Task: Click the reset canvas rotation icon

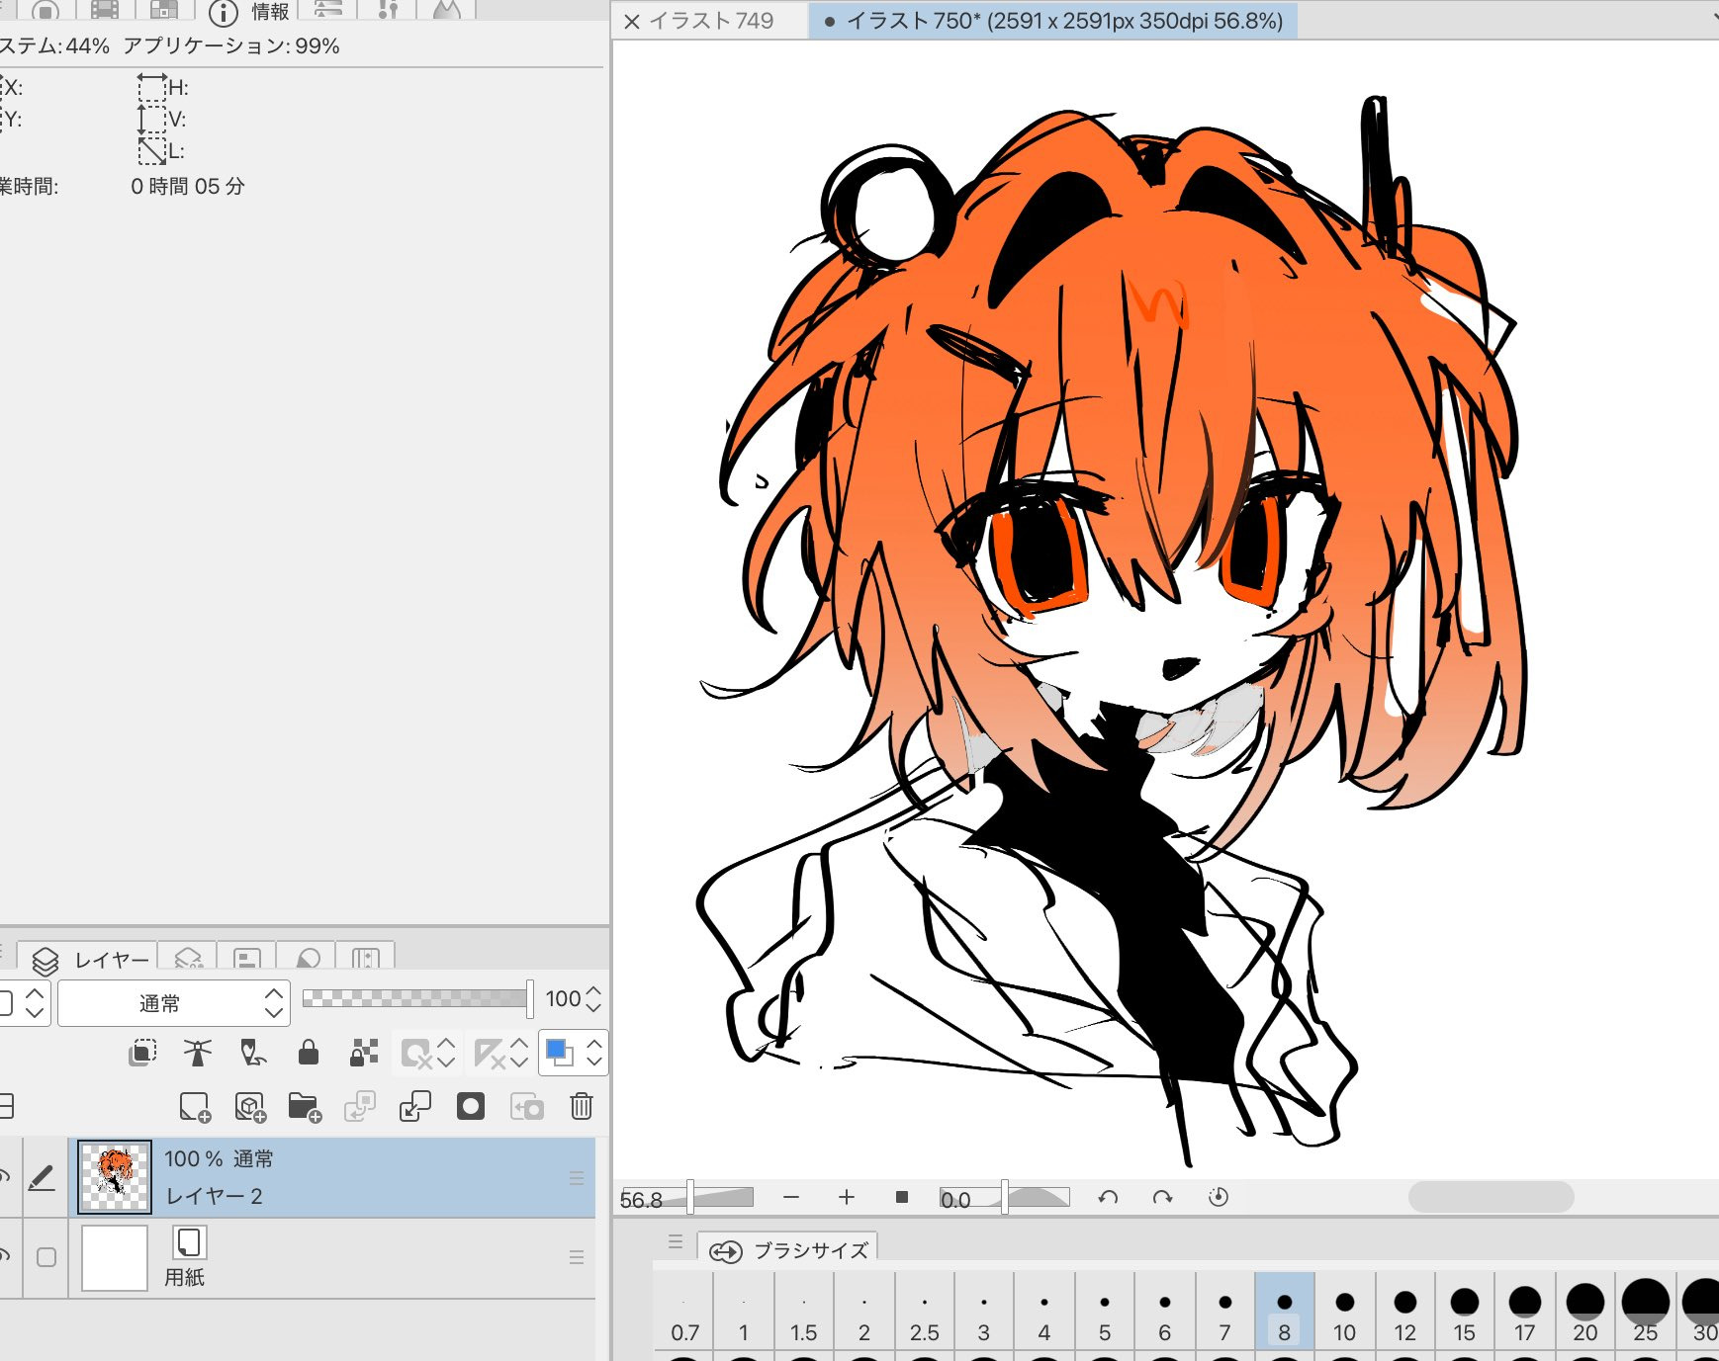Action: click(x=1219, y=1198)
